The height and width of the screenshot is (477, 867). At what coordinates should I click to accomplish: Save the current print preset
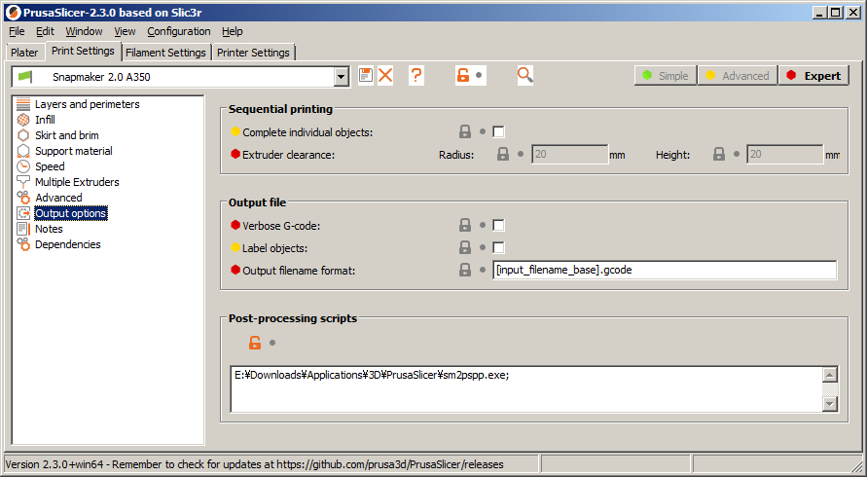coord(366,75)
